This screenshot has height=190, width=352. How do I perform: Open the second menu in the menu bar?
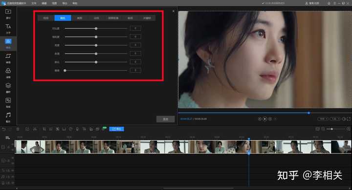click(44, 3)
